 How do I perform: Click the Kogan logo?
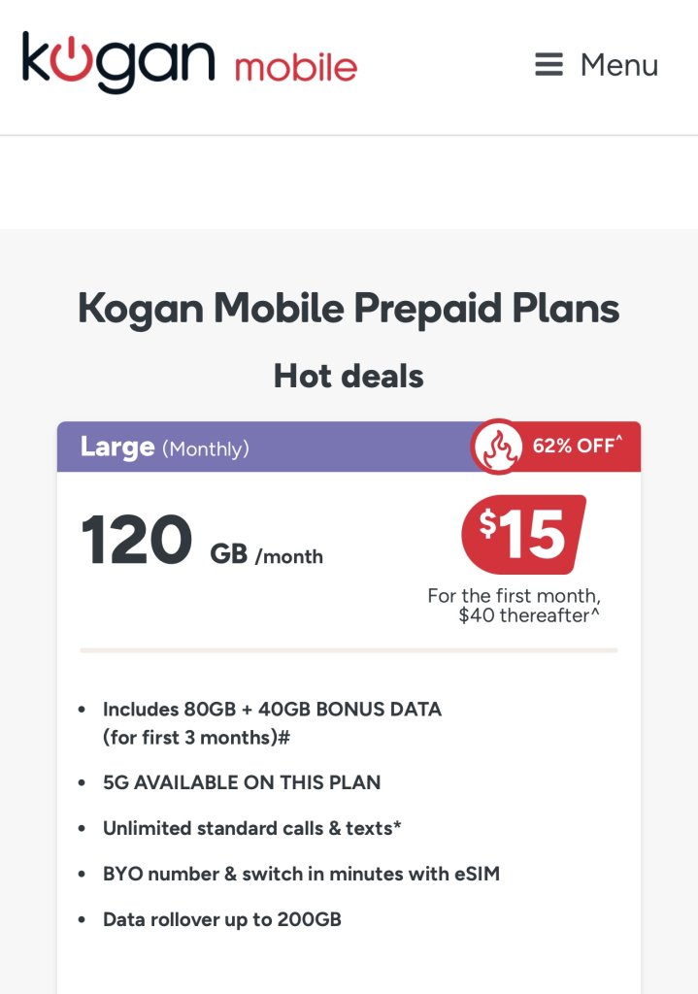[x=118, y=62]
